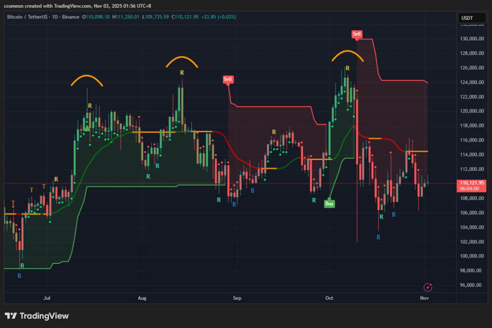
Task: Select the orange arc above July's peak
Action: coord(87,80)
